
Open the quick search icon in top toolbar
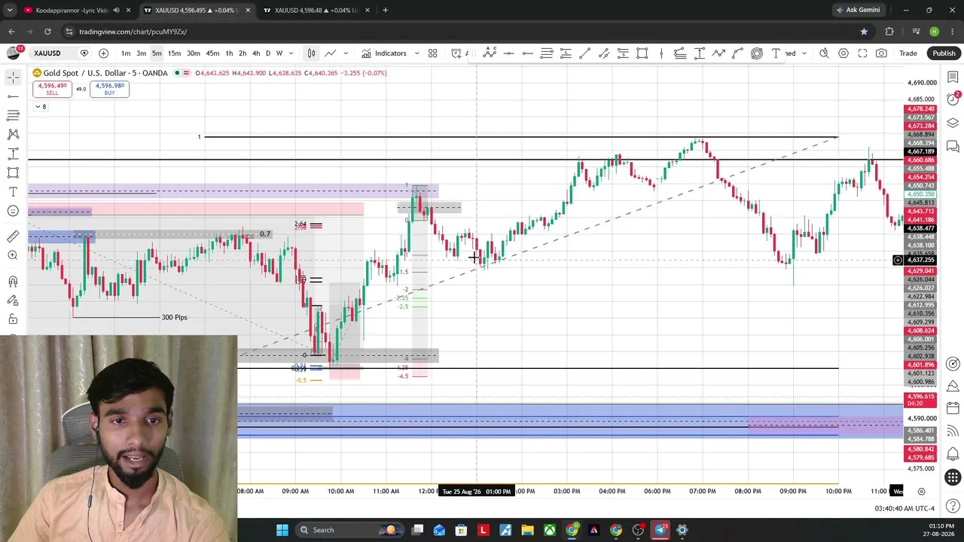[x=824, y=53]
